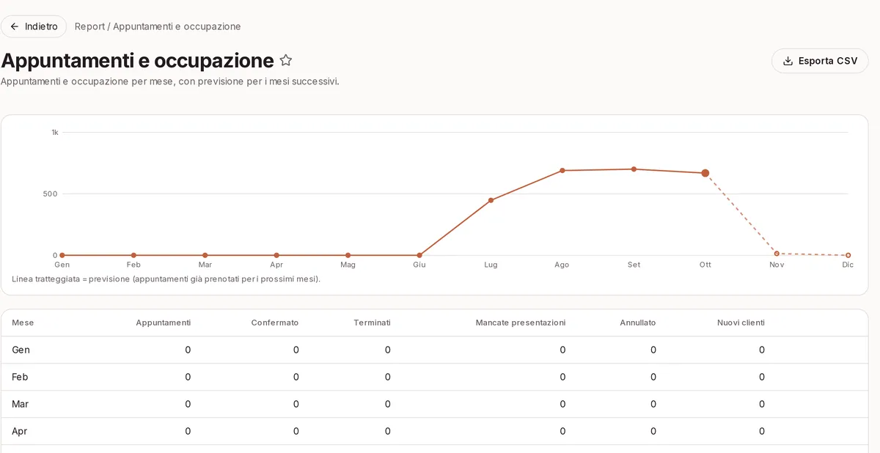Screen dimensions: 880x453
Task: Click the report subtitle description text
Action: click(170, 81)
